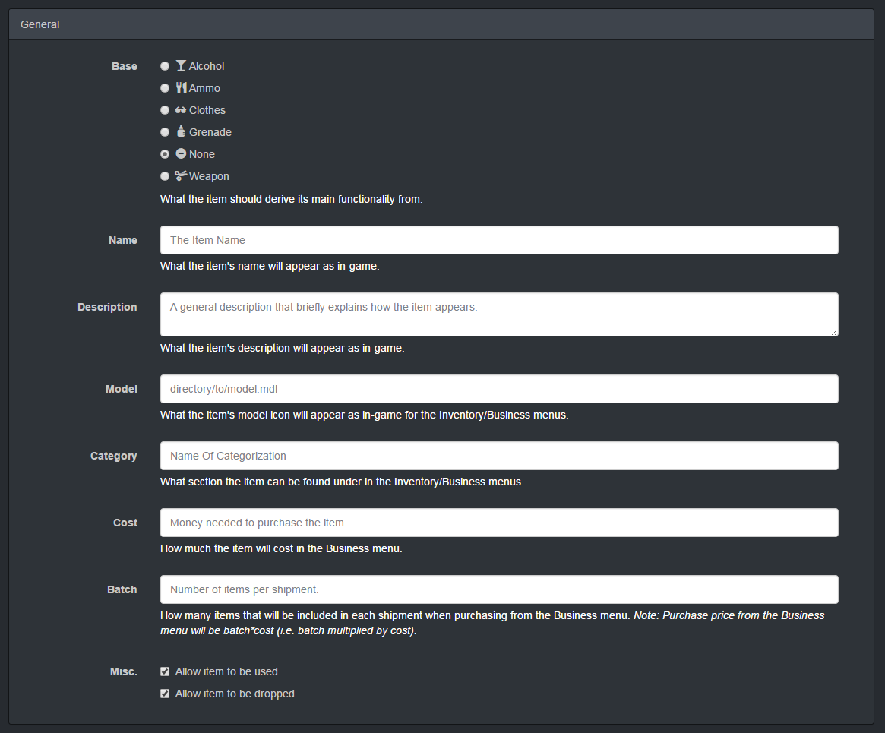Focus the item Name text field

click(x=499, y=240)
